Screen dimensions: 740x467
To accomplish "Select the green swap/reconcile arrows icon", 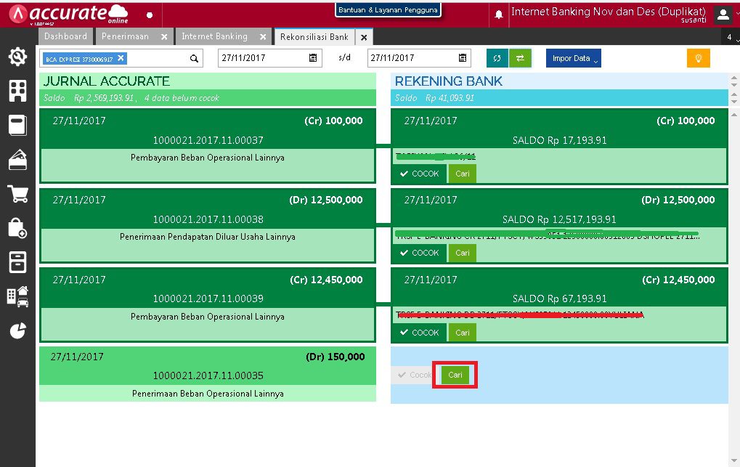I will [x=519, y=57].
